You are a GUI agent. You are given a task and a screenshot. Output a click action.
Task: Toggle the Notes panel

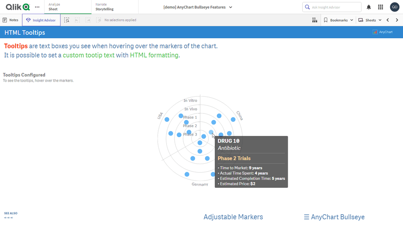pyautogui.click(x=10, y=20)
